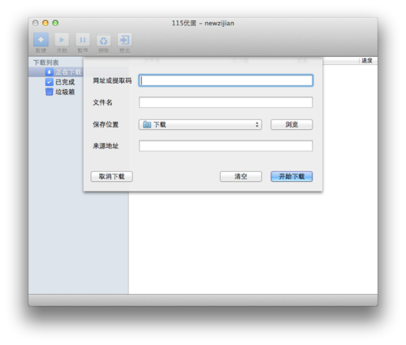Viewport: 406px width, 345px height.
Task: Click the recycle delete toolbar icon
Action: [104, 41]
